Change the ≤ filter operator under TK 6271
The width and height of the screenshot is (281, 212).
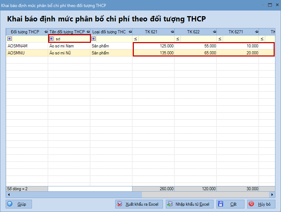[220, 39]
